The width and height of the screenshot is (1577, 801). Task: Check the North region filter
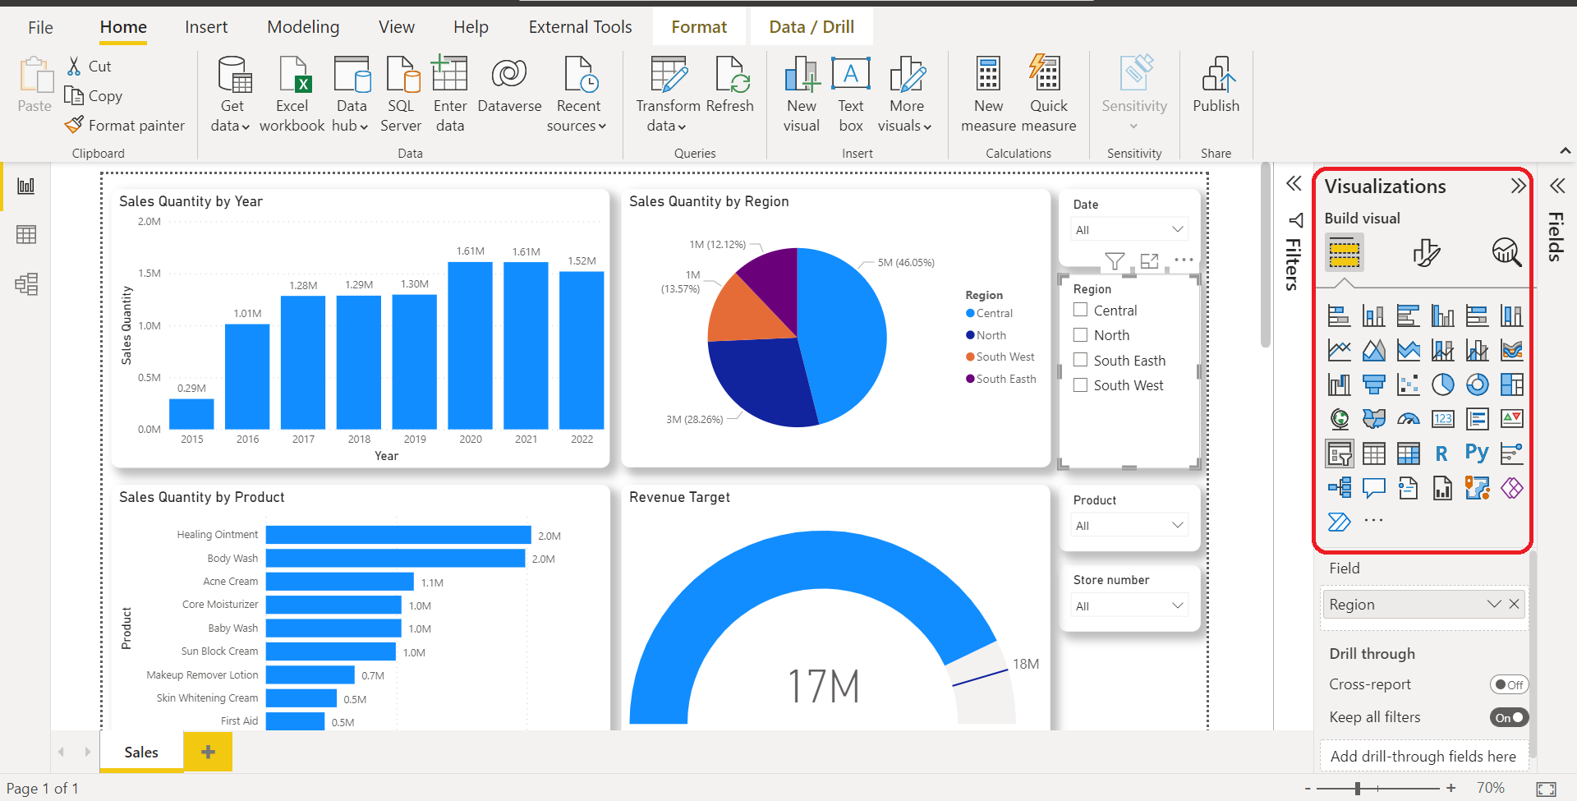pos(1080,334)
